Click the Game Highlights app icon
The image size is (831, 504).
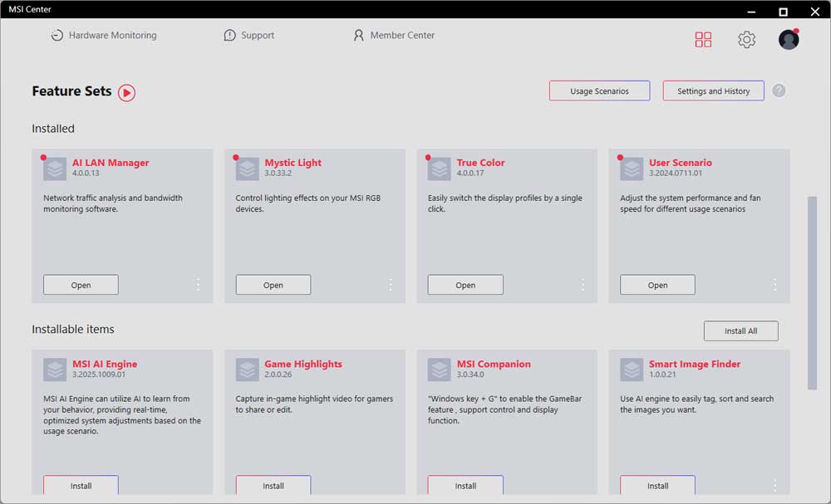click(x=247, y=369)
